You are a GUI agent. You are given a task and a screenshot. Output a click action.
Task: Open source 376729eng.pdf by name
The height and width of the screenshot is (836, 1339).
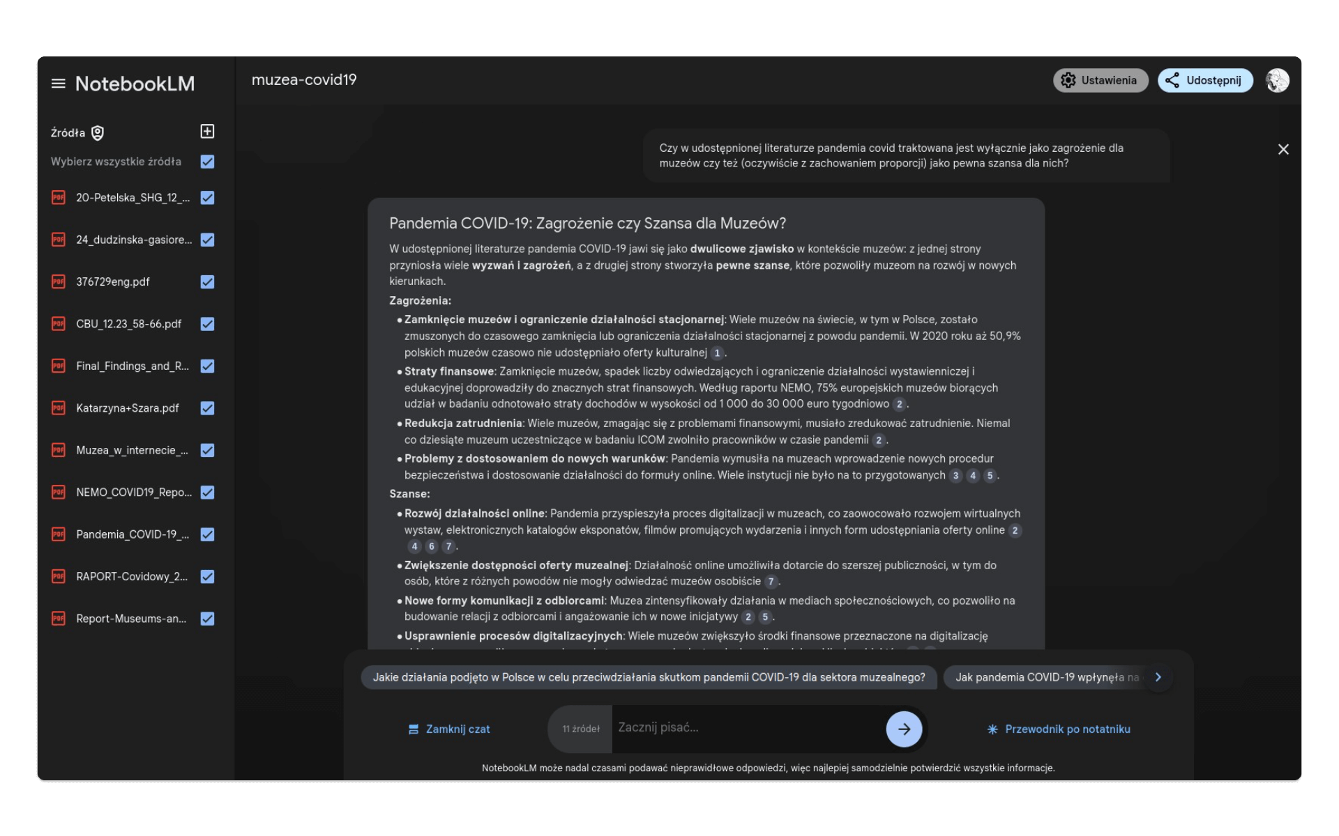(x=113, y=282)
